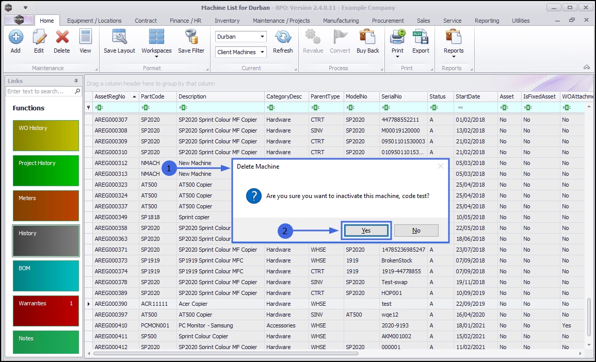Click No in Delete Machine dialog
The width and height of the screenshot is (596, 362).
pos(416,231)
